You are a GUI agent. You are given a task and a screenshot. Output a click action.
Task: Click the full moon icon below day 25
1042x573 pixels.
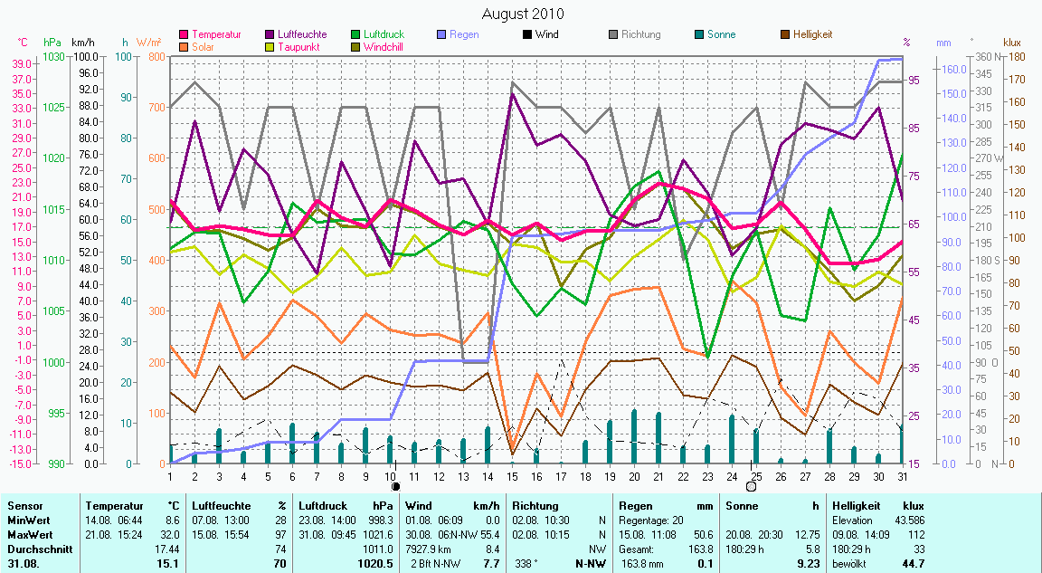[751, 486]
